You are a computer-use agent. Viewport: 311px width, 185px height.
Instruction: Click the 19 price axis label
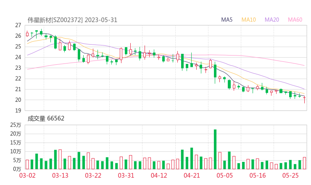click(18, 111)
